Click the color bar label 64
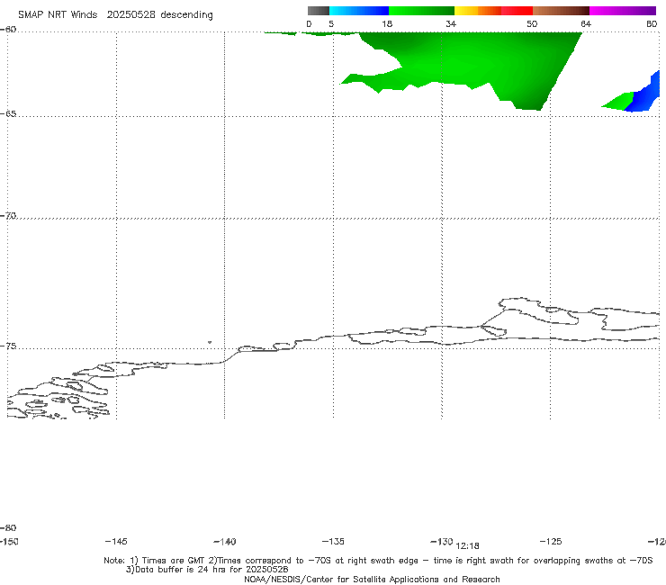Screen dimensions: 666x585 click(x=586, y=24)
